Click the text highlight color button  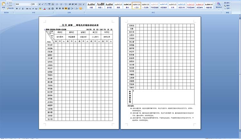coord(40,9)
